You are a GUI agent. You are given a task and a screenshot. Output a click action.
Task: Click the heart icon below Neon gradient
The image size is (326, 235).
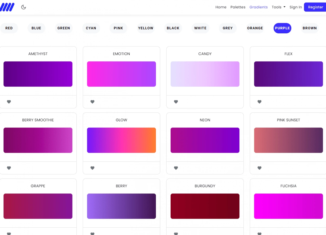pyautogui.click(x=176, y=168)
